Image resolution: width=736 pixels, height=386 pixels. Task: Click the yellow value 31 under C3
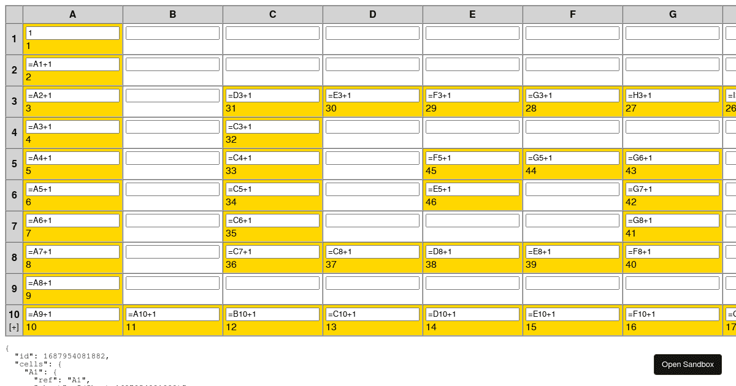pyautogui.click(x=231, y=108)
